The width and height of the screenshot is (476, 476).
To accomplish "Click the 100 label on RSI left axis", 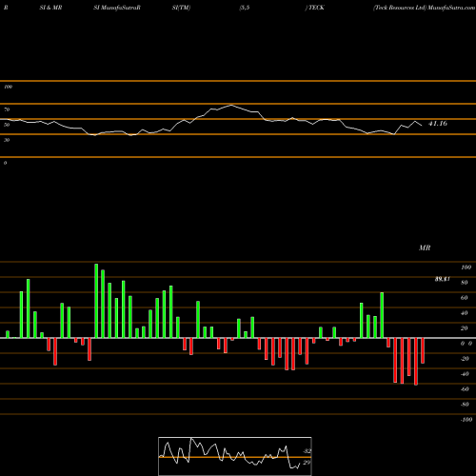I will [x=8, y=87].
